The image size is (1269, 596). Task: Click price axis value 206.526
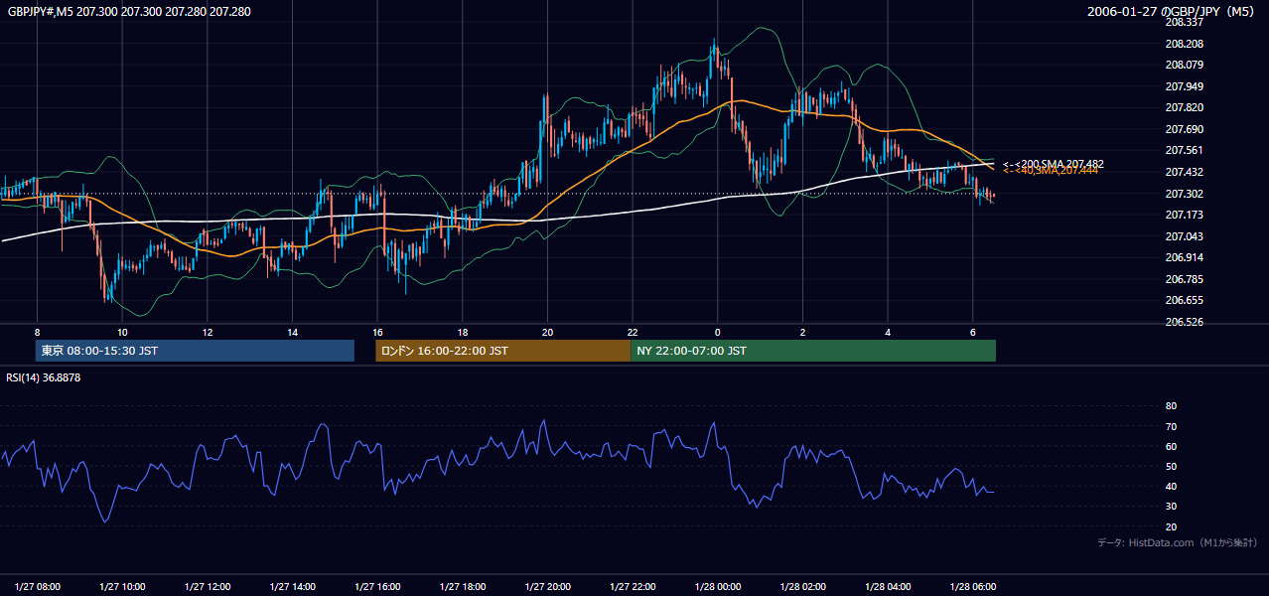1184,322
